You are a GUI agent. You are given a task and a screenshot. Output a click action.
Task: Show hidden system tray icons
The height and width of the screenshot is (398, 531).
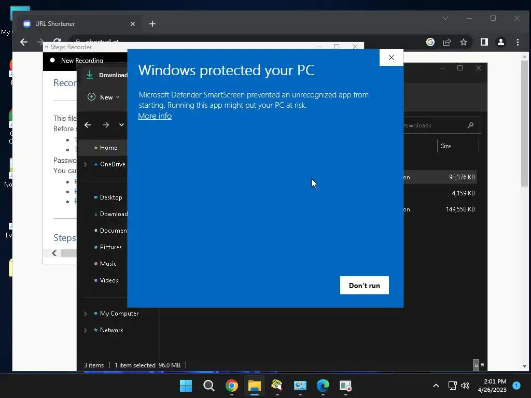(436, 386)
